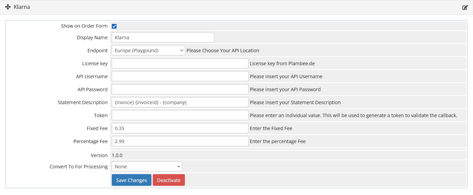Toggle the Show on Order Form checkbox

click(x=114, y=26)
